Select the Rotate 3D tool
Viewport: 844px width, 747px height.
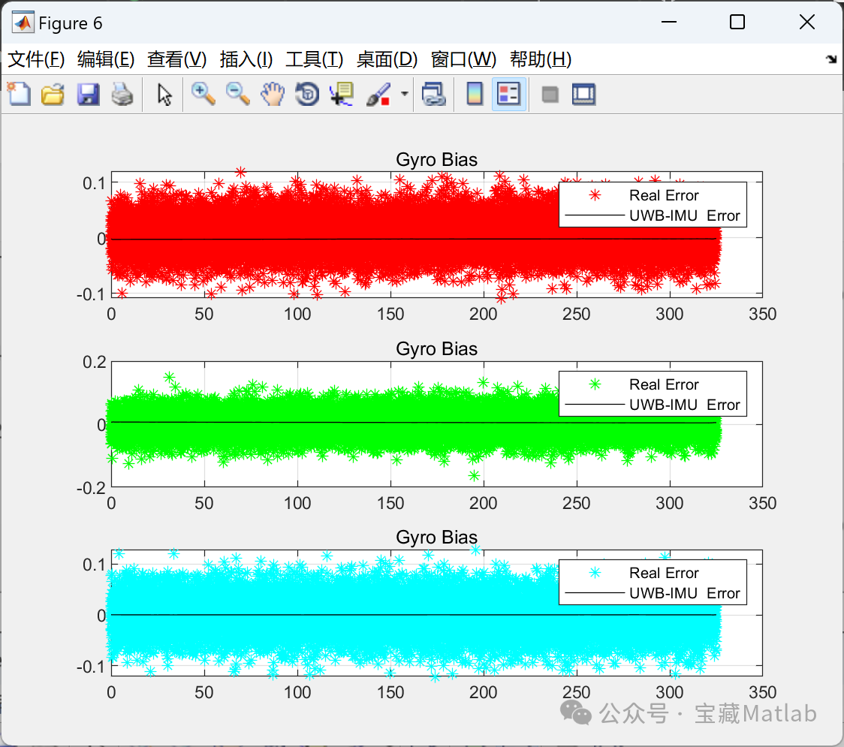coord(306,94)
